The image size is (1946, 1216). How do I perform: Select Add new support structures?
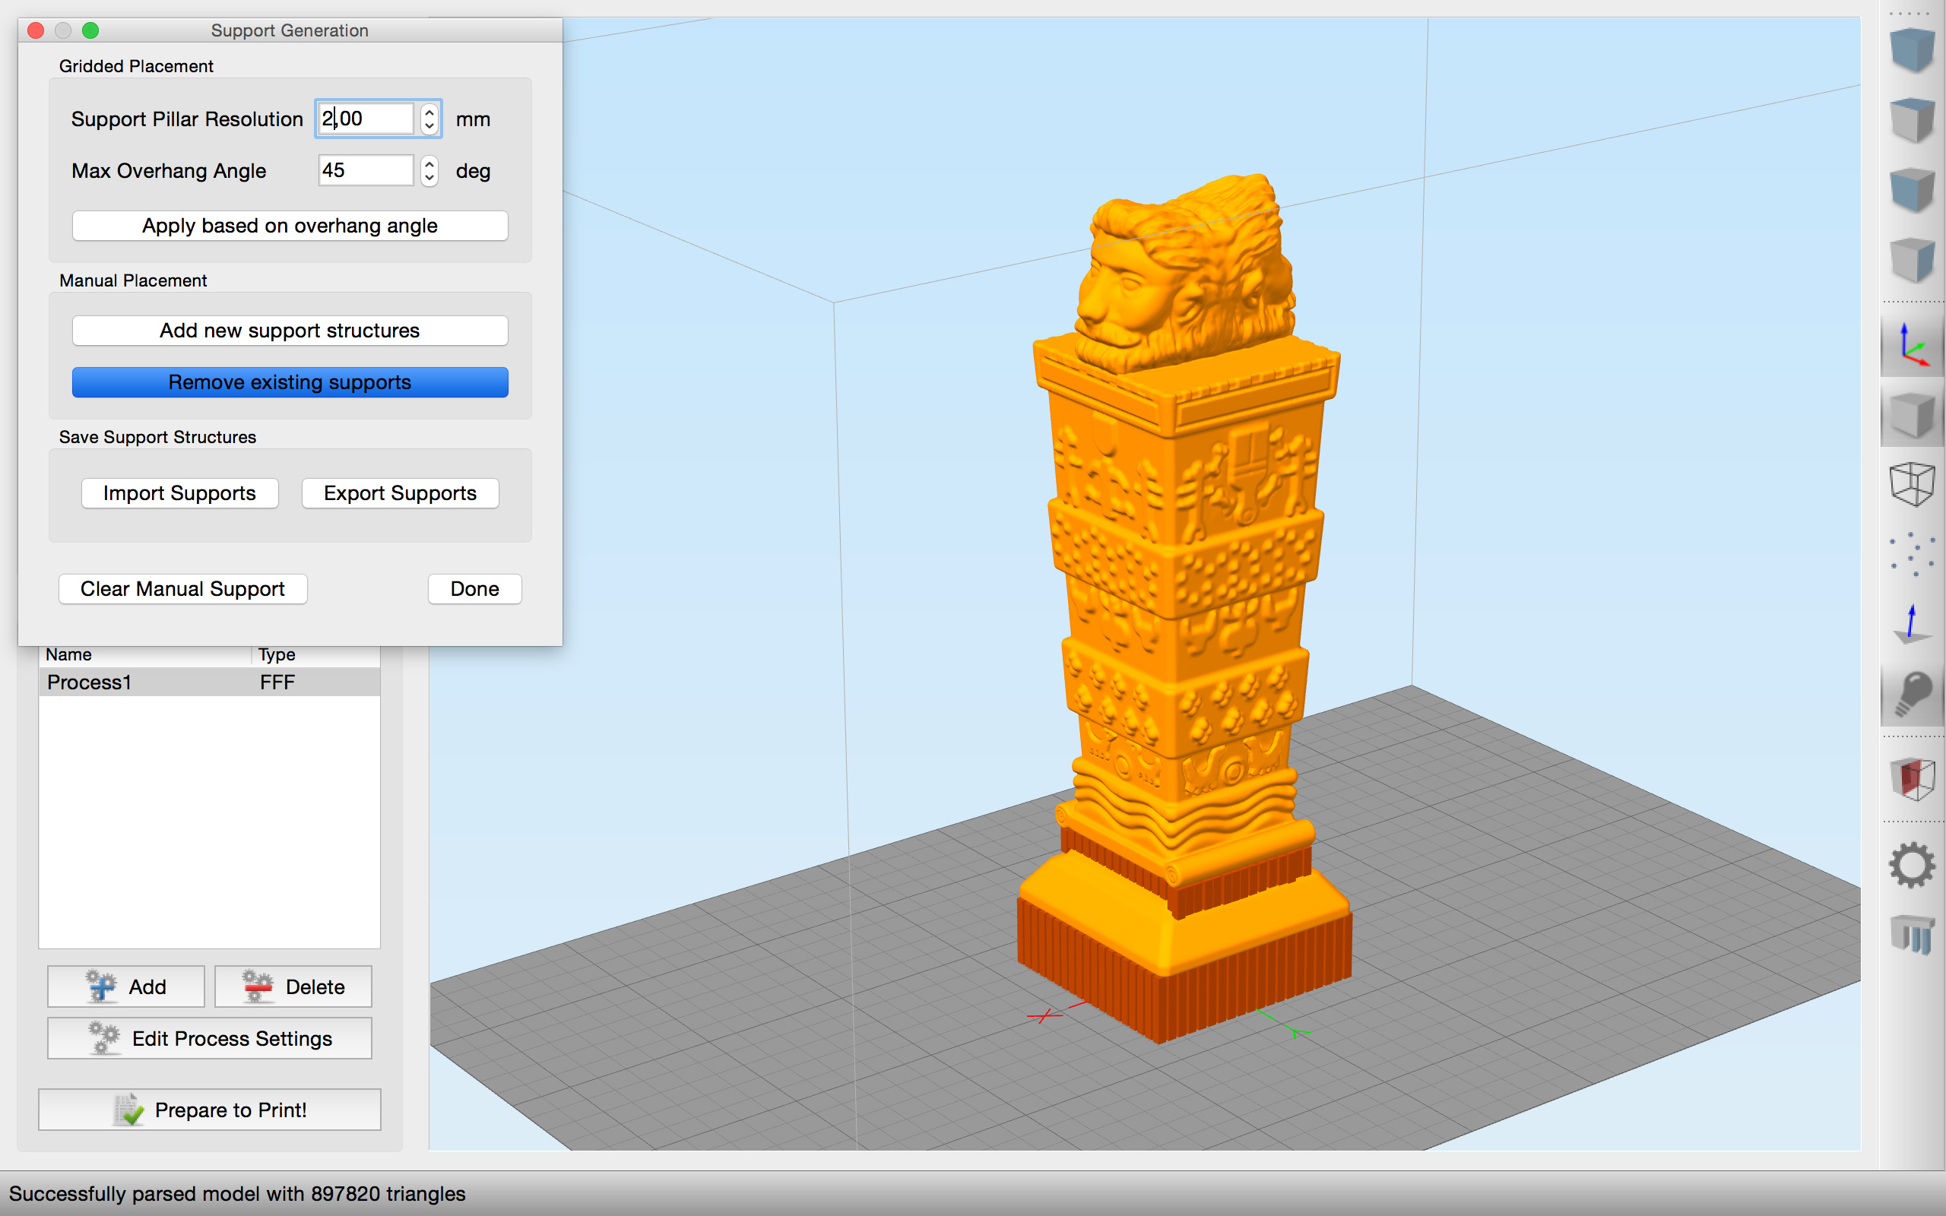(x=290, y=331)
